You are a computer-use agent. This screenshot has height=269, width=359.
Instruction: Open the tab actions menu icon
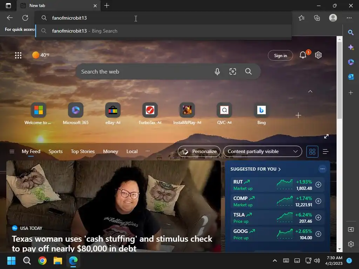(8, 6)
